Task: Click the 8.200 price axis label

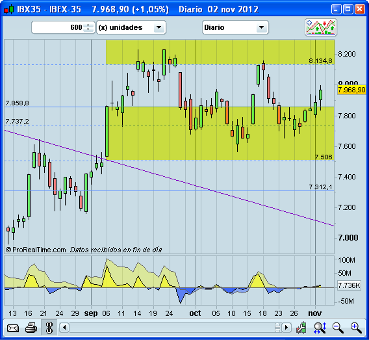Action: (347, 54)
